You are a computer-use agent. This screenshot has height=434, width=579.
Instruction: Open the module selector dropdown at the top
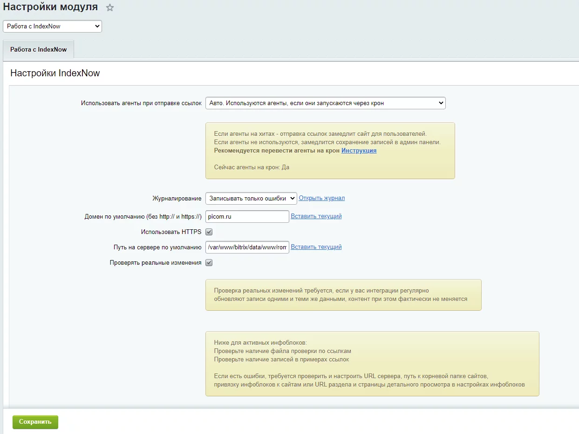click(52, 27)
